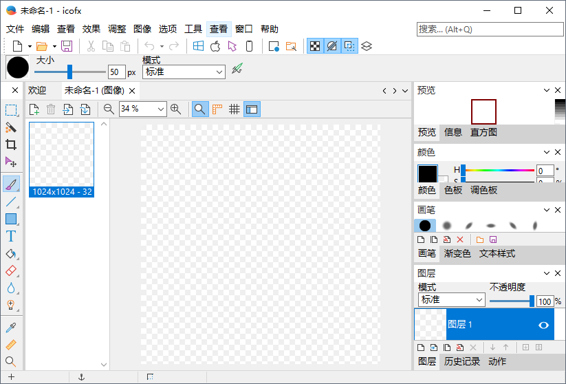The height and width of the screenshot is (384, 566).
Task: Open the 效果 menu
Action: (91, 29)
